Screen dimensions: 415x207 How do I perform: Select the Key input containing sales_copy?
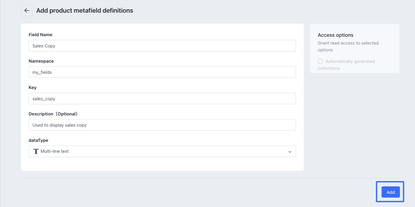click(162, 98)
